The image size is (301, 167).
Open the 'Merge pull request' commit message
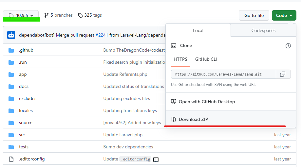pos(75,35)
